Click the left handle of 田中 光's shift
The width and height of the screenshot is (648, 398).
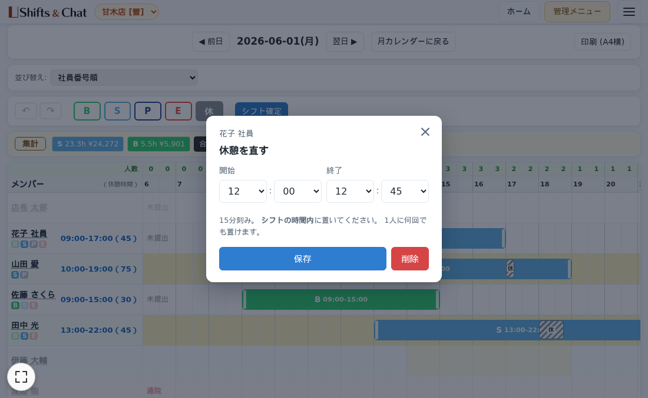376,330
